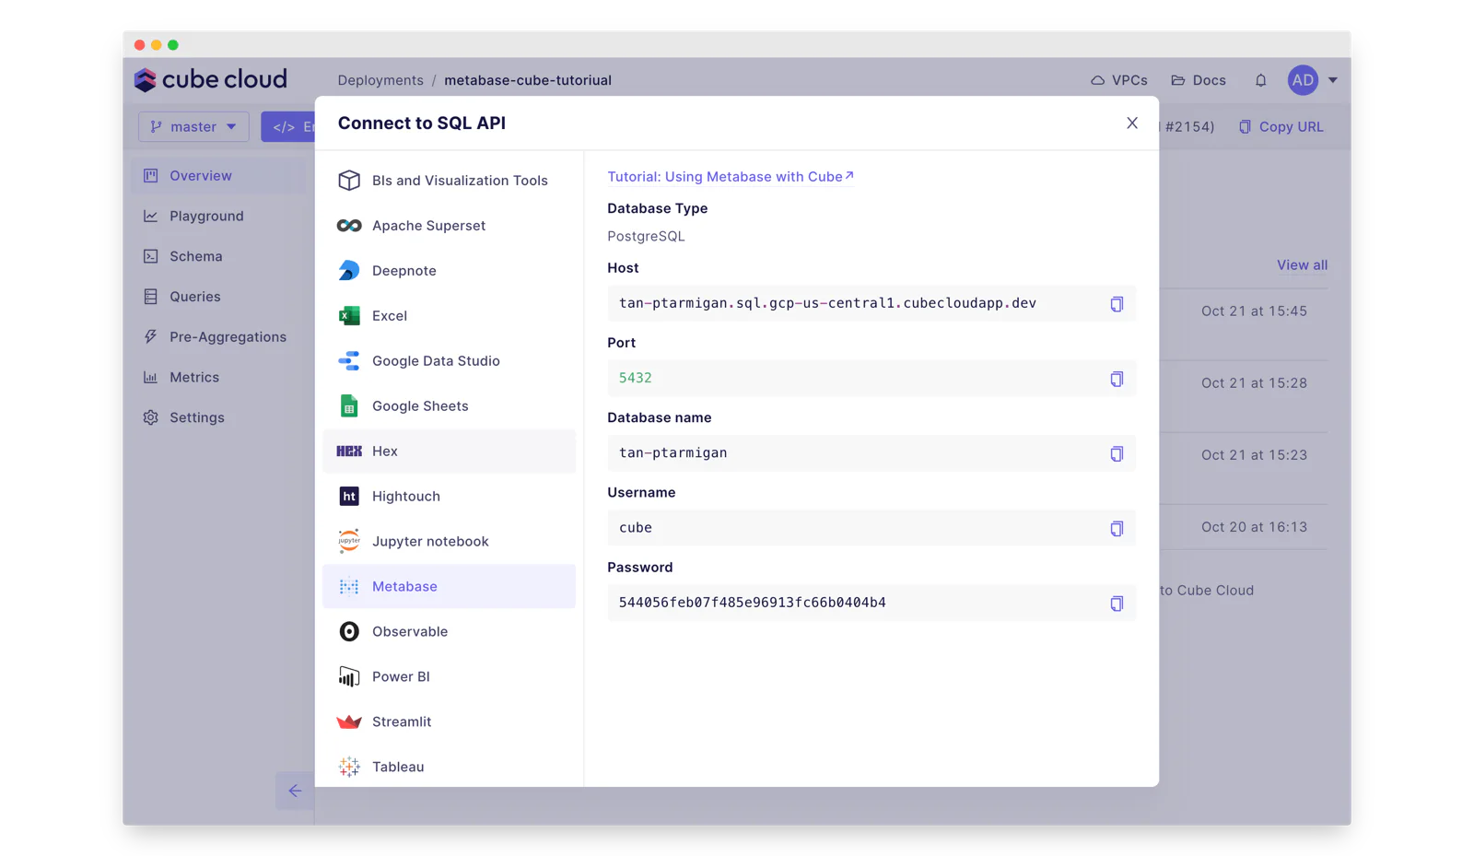This screenshot has width=1474, height=856.
Task: Click the cube cloud logo
Action: pos(211,80)
